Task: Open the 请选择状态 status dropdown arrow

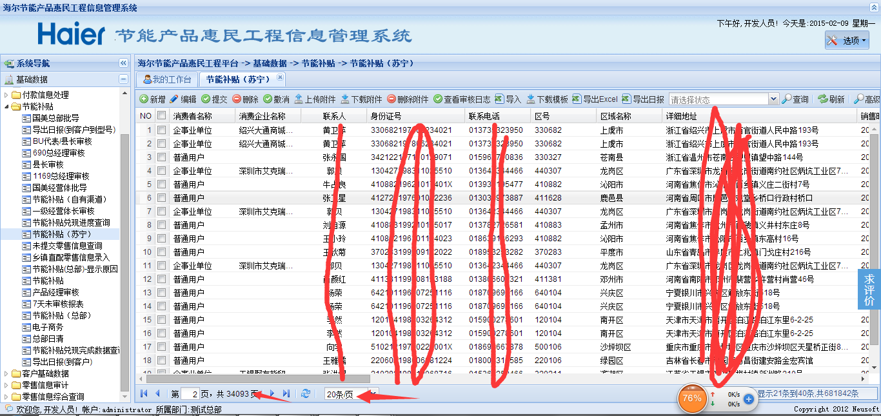Action: pyautogui.click(x=773, y=99)
